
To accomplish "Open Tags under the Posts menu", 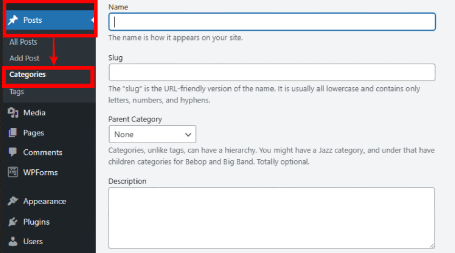I will point(17,92).
